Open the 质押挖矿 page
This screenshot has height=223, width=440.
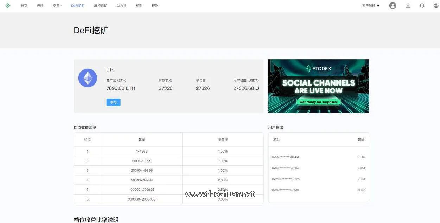100,6
